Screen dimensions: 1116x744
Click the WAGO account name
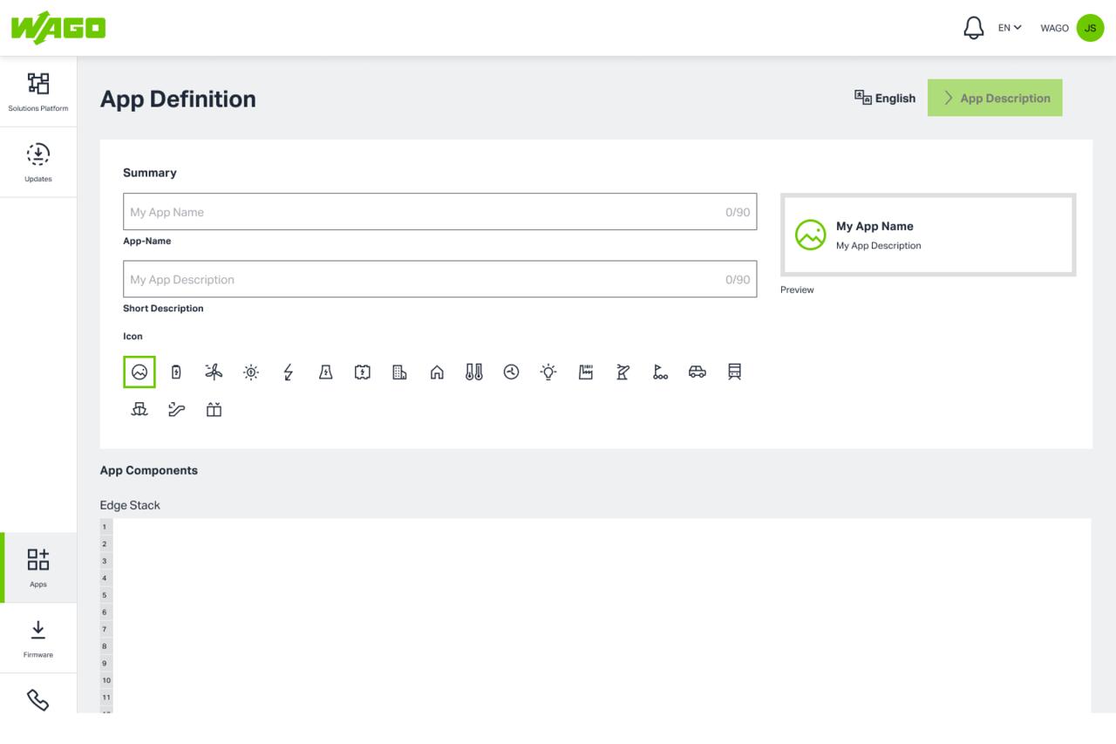coord(1054,28)
